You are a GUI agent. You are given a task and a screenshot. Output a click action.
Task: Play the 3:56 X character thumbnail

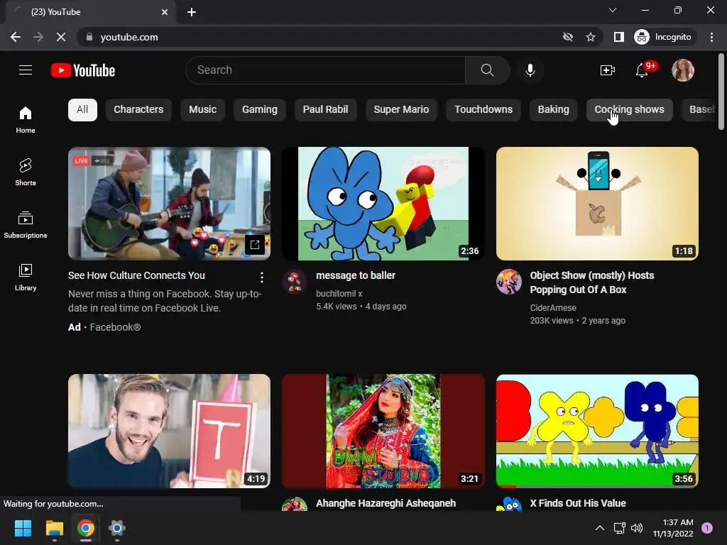597,431
